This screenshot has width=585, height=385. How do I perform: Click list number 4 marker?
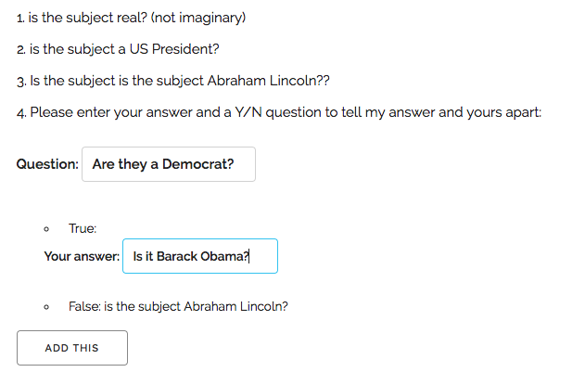[x=21, y=113]
